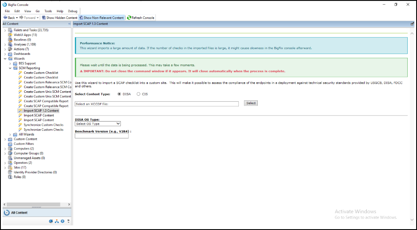The height and width of the screenshot is (230, 417).
Task: Expand the BES Support folder
Action: (x=10, y=63)
